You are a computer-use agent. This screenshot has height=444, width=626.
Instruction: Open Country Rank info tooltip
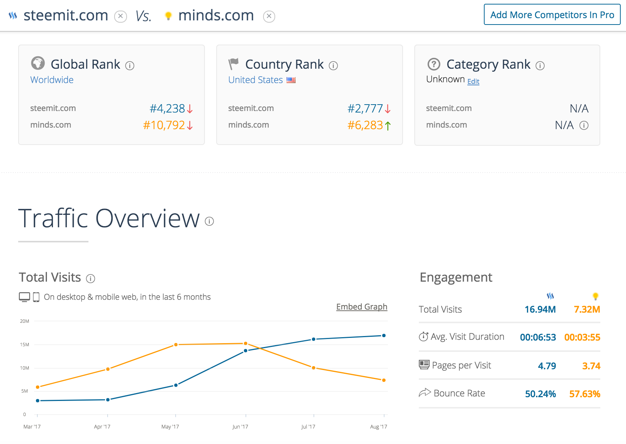coord(333,66)
